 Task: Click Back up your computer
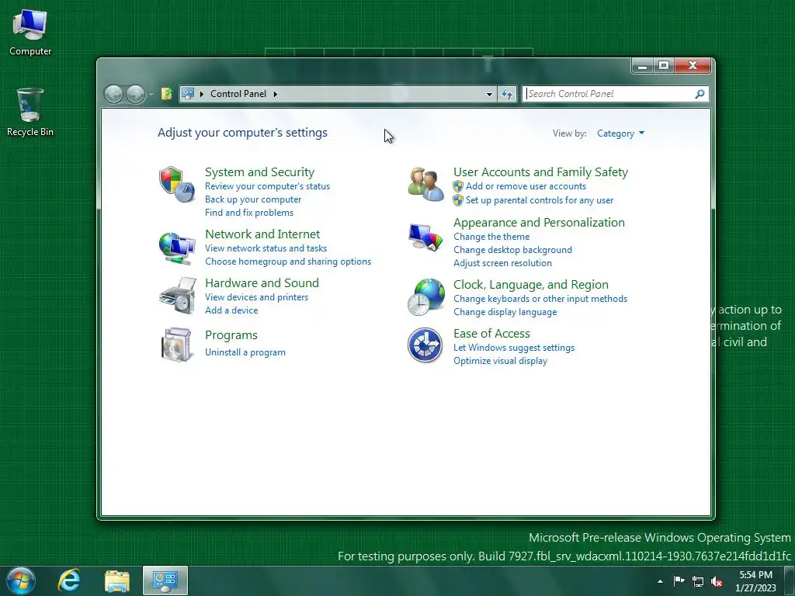(253, 199)
